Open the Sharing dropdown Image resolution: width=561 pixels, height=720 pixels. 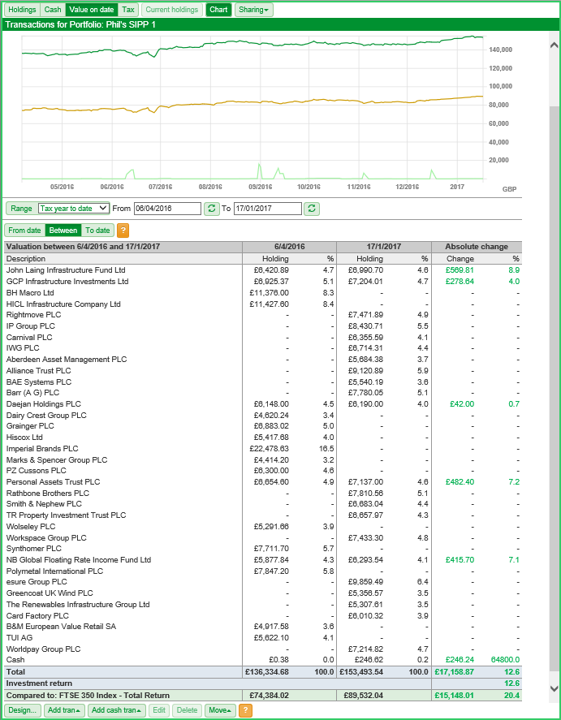click(254, 10)
